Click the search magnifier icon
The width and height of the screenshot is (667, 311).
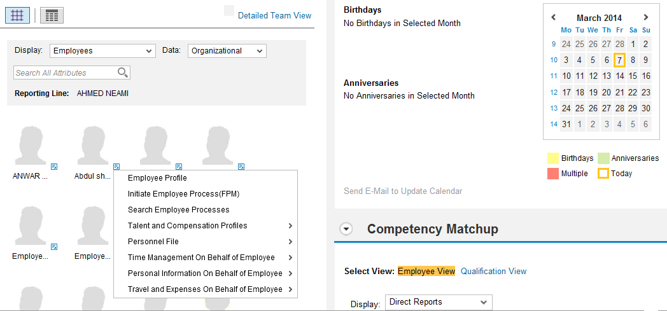click(123, 73)
